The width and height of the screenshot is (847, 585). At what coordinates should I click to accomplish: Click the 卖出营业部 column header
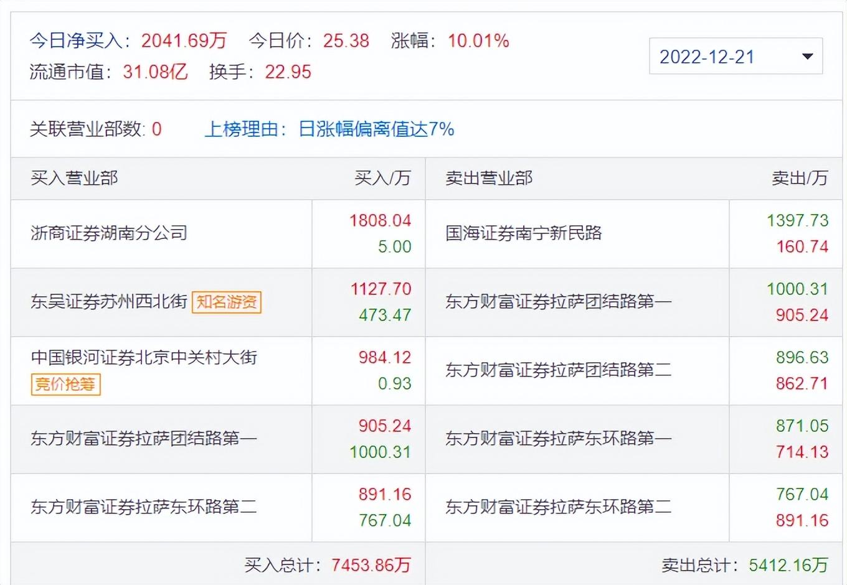click(x=489, y=178)
